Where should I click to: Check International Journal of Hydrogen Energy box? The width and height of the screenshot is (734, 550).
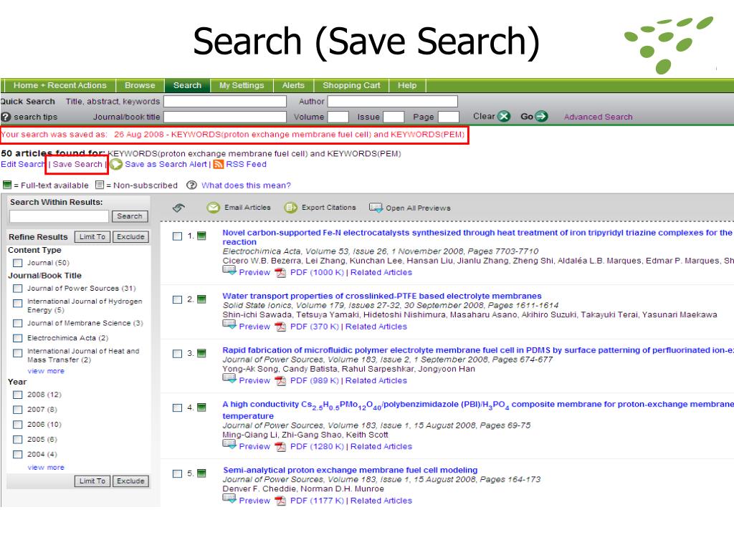click(x=18, y=304)
